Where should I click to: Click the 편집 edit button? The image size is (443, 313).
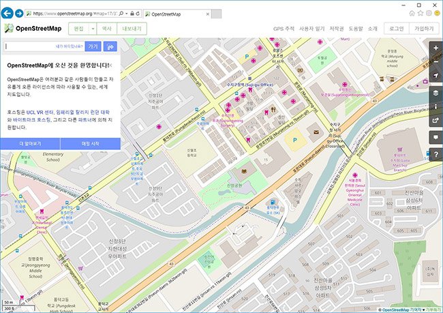click(x=79, y=29)
